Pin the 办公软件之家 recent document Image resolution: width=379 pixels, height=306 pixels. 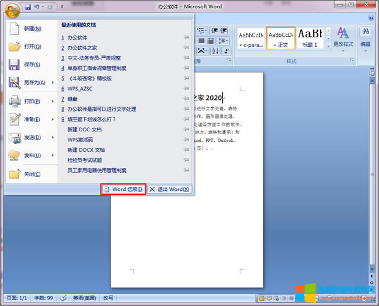[186, 48]
